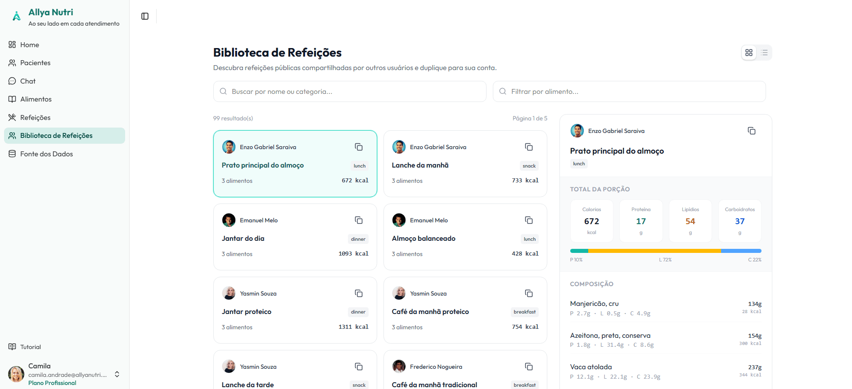The width and height of the screenshot is (852, 389).
Task: Go to Pacientes in sidebar
Action: 64,63
